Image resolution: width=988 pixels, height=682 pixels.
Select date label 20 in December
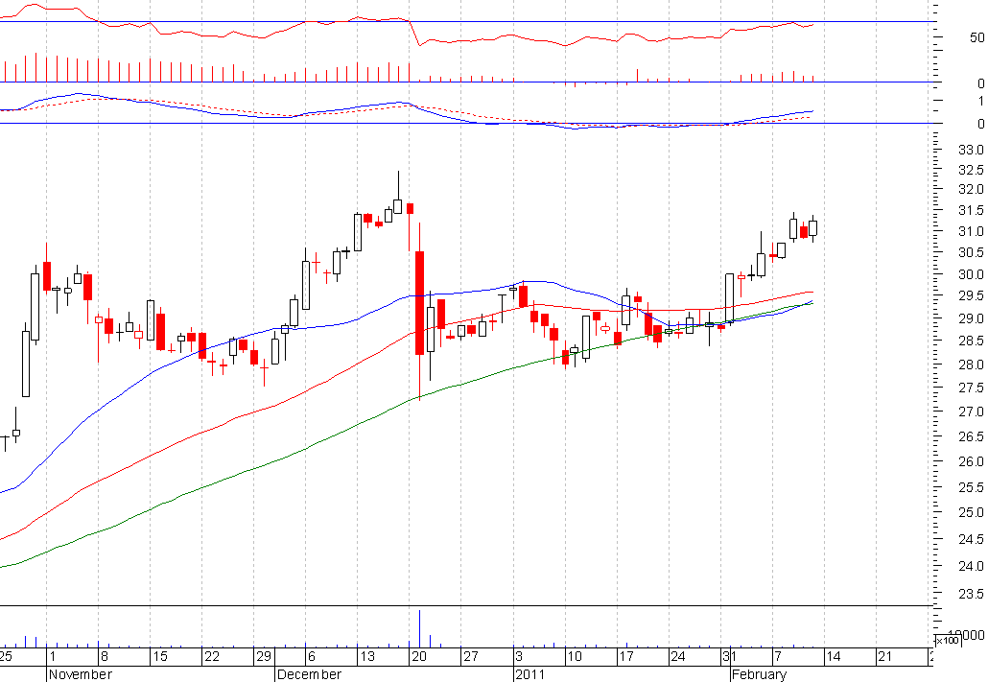(x=419, y=656)
